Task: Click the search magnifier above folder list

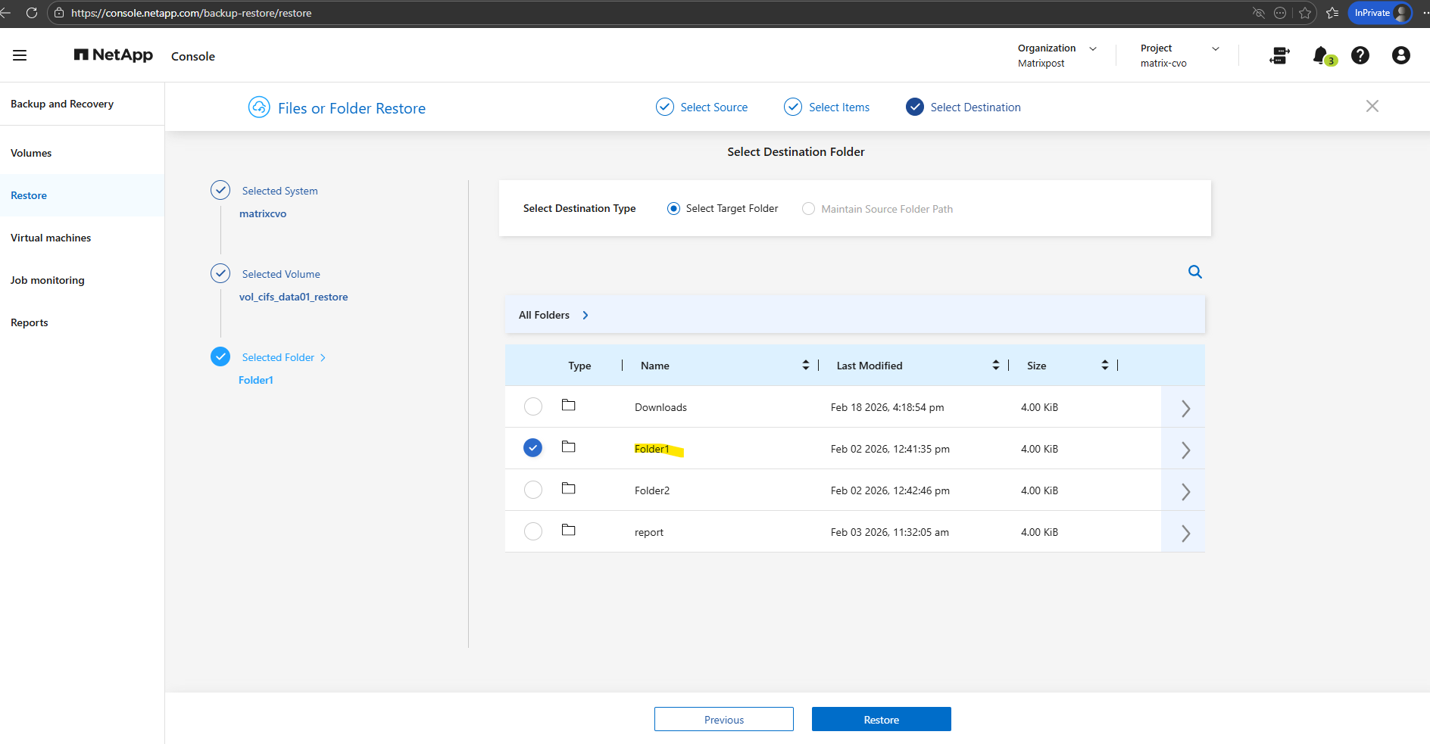Action: 1194,272
